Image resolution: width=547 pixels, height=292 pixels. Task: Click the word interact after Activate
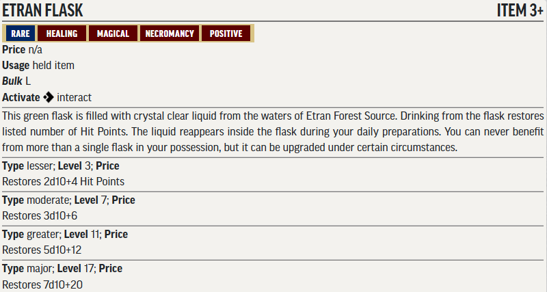tap(75, 98)
